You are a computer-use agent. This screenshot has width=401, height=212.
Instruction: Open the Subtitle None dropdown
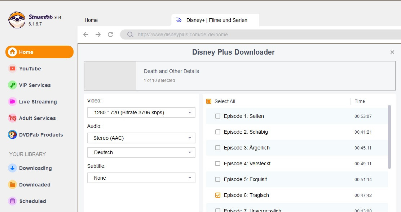141,178
